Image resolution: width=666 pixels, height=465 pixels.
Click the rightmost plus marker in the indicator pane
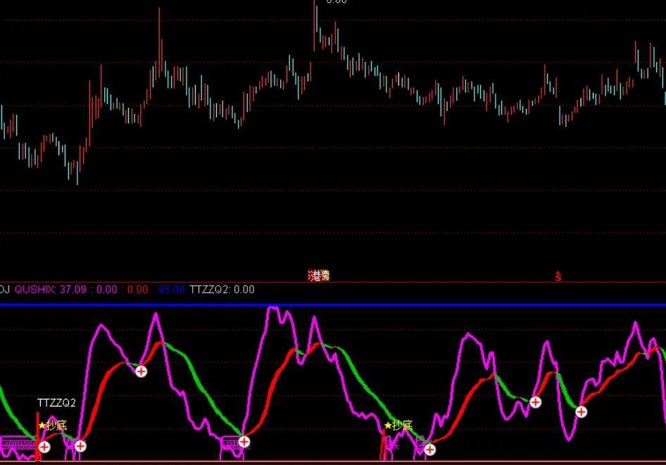pyautogui.click(x=581, y=411)
